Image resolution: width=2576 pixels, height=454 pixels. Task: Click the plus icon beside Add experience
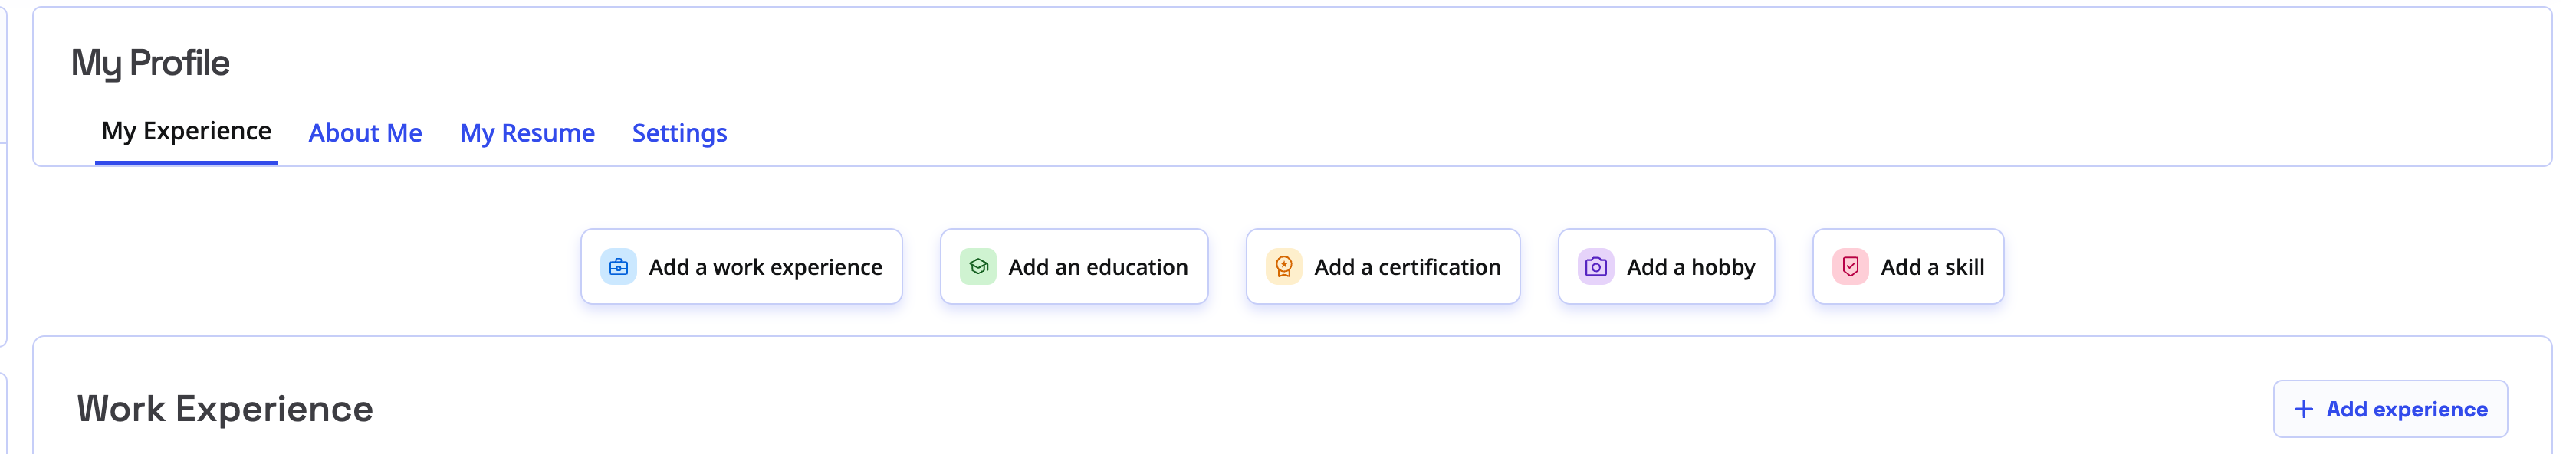click(x=2303, y=409)
